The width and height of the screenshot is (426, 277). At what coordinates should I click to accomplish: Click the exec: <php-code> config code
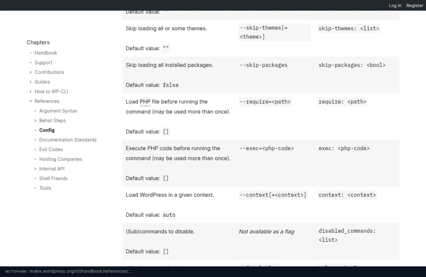click(x=344, y=148)
